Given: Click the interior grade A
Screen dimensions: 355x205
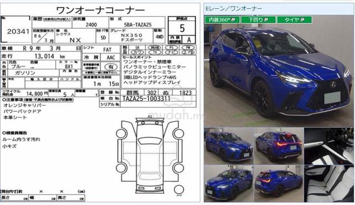Looking at the screenshot, I should [x=189, y=40].
